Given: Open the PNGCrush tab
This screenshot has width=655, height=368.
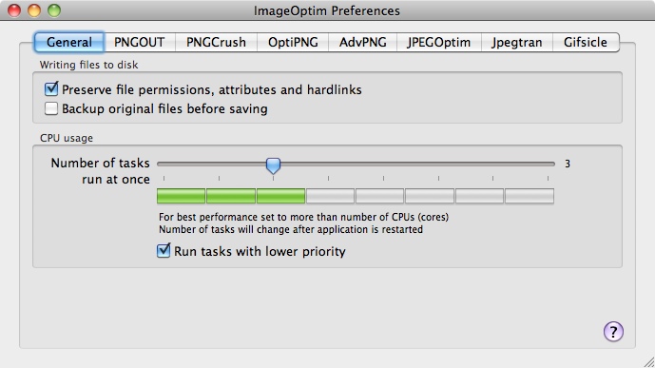Looking at the screenshot, I should 216,42.
